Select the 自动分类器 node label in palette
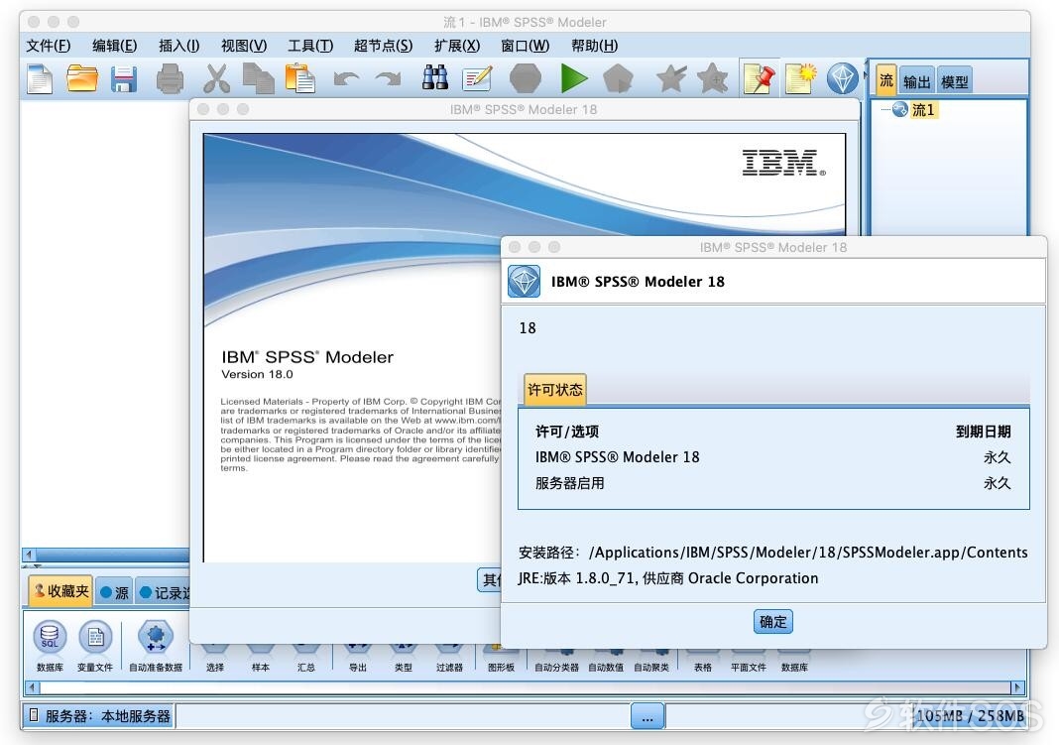Screen dimensions: 1059x745 pyautogui.click(x=556, y=668)
